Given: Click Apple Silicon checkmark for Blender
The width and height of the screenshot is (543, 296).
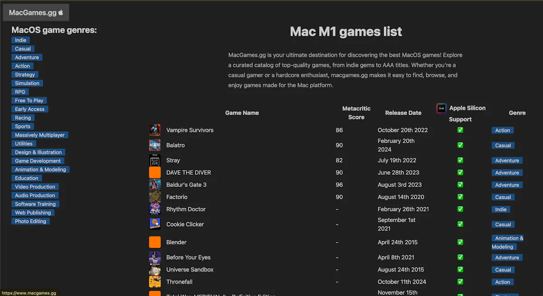Looking at the screenshot, I should point(460,242).
